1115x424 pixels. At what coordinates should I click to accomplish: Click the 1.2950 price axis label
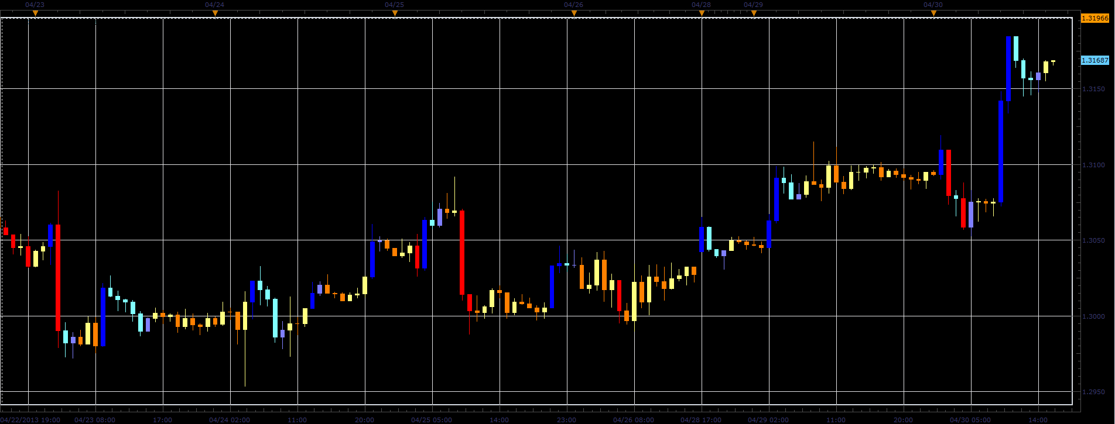pyautogui.click(x=1094, y=392)
